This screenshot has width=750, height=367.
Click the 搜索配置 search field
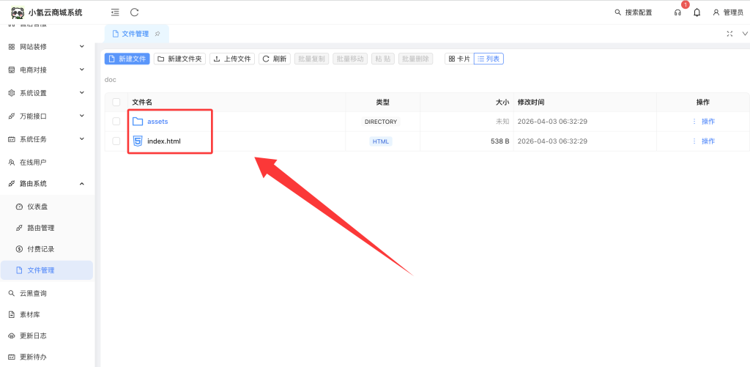633,12
